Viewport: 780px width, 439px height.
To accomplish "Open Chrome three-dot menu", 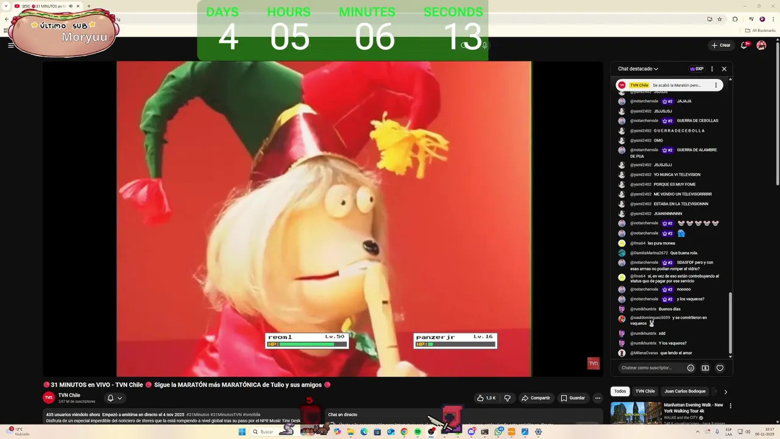I will [x=773, y=19].
